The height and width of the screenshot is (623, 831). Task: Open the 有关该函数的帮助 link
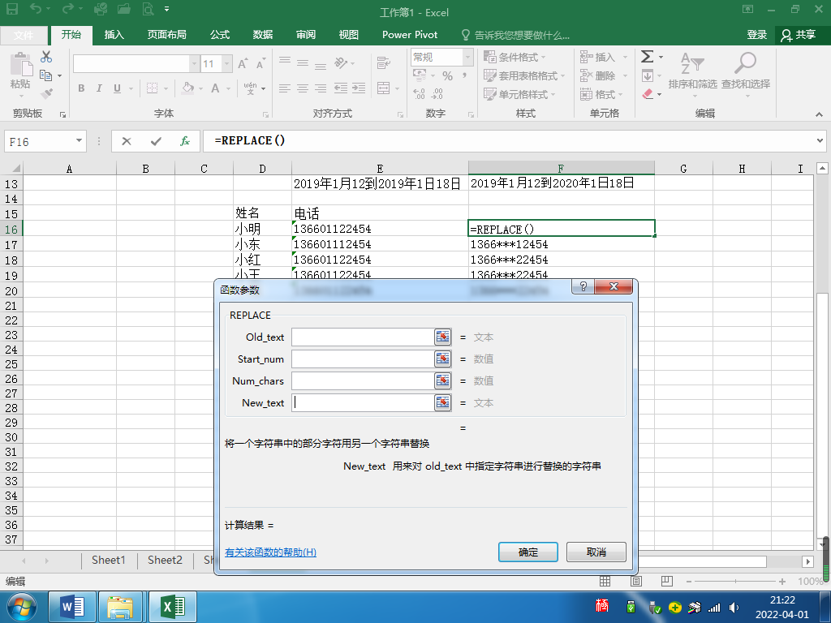coord(270,552)
